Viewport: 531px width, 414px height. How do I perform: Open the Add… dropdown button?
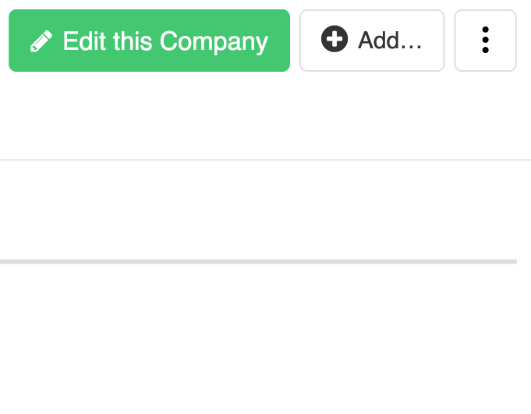372,41
